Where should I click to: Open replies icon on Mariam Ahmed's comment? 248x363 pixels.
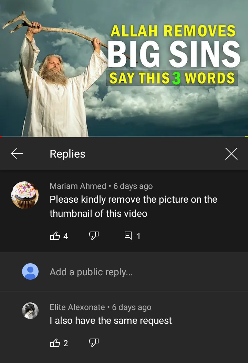pos(128,236)
